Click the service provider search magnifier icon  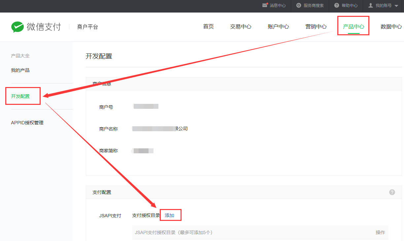coord(299,5)
